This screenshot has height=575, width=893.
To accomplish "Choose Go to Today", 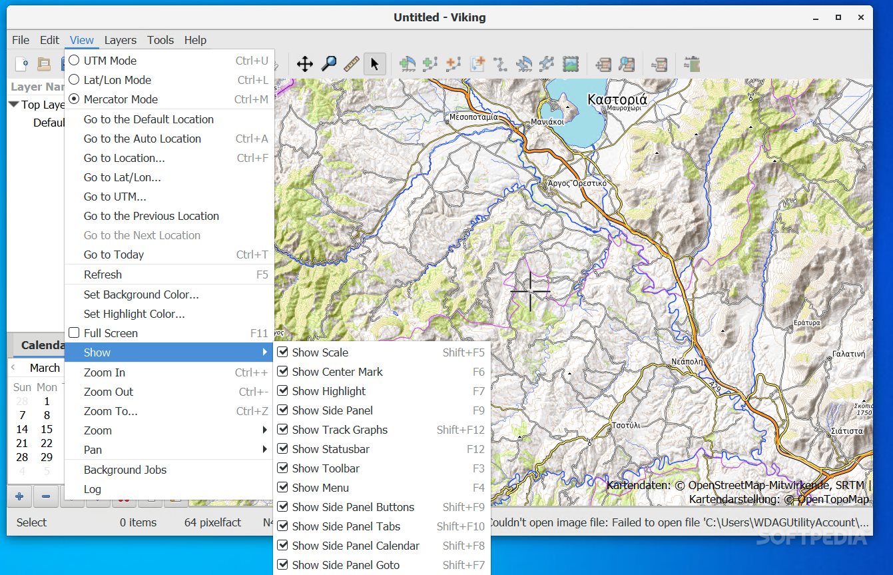I will point(169,255).
